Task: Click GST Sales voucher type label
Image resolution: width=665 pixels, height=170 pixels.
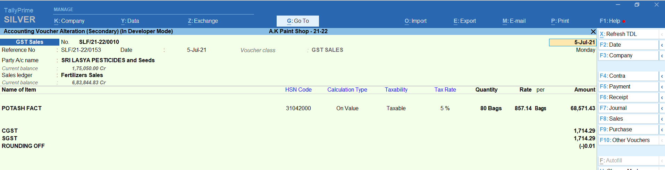Action: pyautogui.click(x=30, y=42)
